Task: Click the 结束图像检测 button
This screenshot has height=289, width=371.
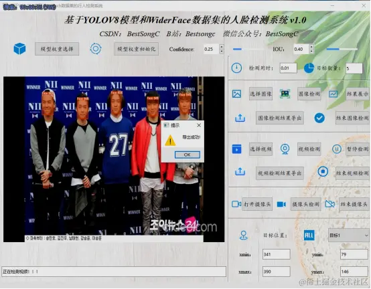Action: pos(352,118)
